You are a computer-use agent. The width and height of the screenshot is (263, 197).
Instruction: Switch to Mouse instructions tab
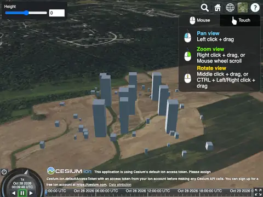199,20
